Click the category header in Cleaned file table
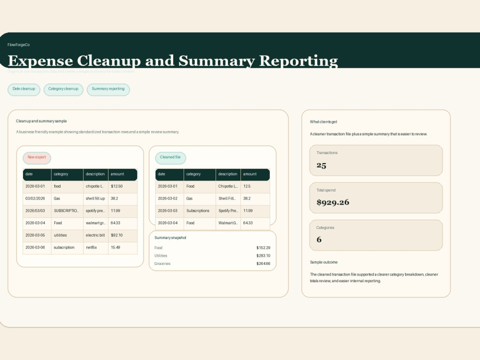The image size is (480, 360). click(x=200, y=175)
